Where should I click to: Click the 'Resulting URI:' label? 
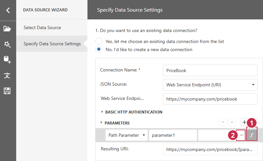[x=115, y=149]
